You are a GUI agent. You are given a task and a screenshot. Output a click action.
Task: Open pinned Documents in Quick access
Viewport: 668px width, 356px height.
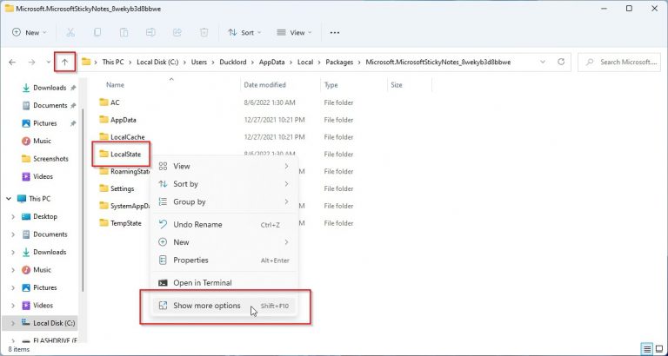pyautogui.click(x=50, y=105)
